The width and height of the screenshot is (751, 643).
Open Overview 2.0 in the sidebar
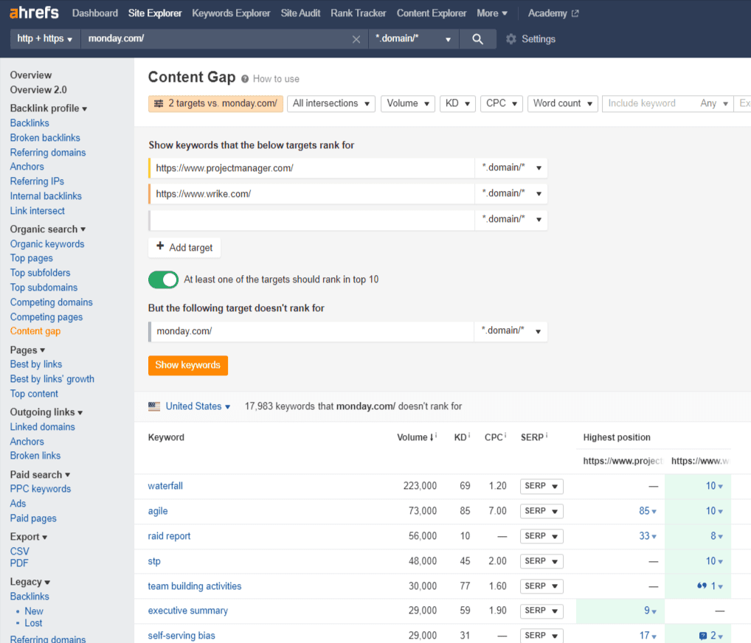coord(38,90)
